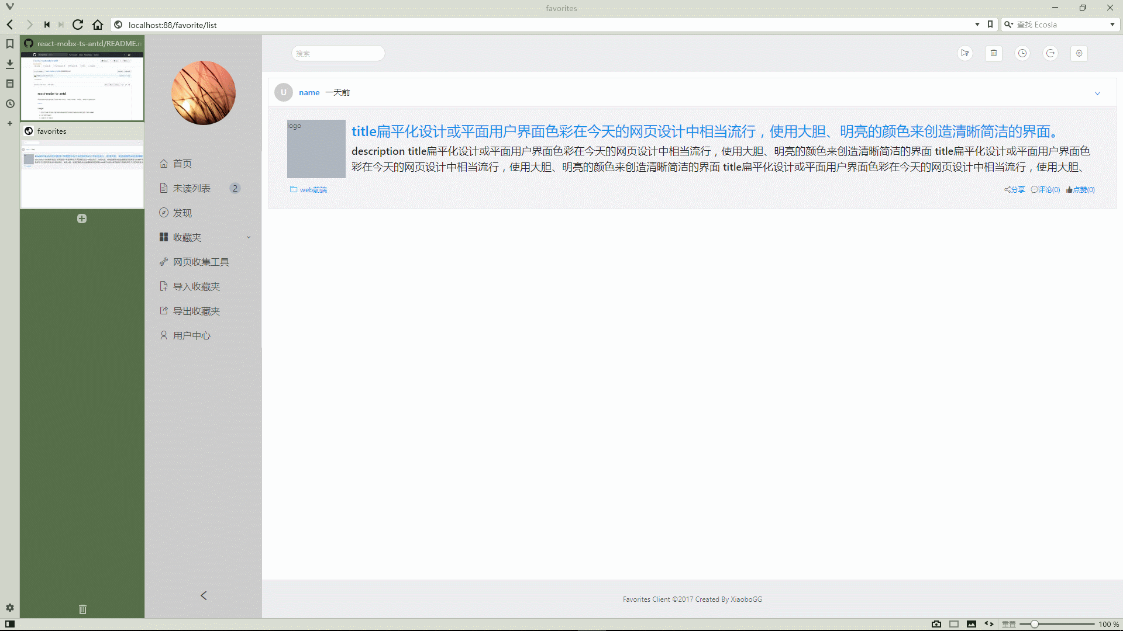
Task: Click the trash icon in top toolbar
Action: (x=993, y=53)
